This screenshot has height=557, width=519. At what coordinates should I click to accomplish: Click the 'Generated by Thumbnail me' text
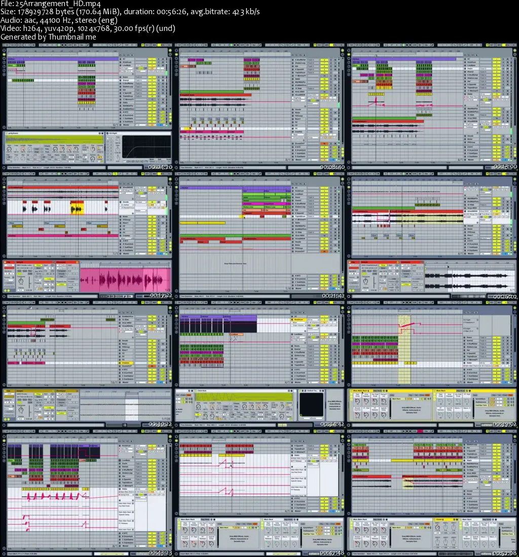pyautogui.click(x=48, y=36)
